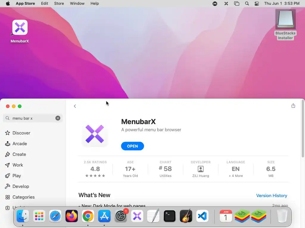Open System Preferences from the Dock
305x228 pixels.
click(121, 216)
